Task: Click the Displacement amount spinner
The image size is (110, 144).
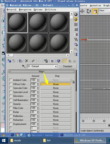Action: pos(38,124)
